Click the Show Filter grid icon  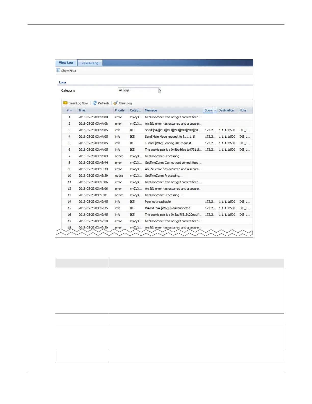pyautogui.click(x=58, y=71)
